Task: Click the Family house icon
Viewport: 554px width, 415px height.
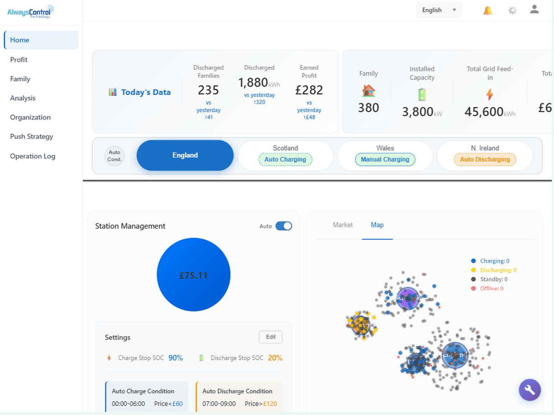Action: pos(368,90)
